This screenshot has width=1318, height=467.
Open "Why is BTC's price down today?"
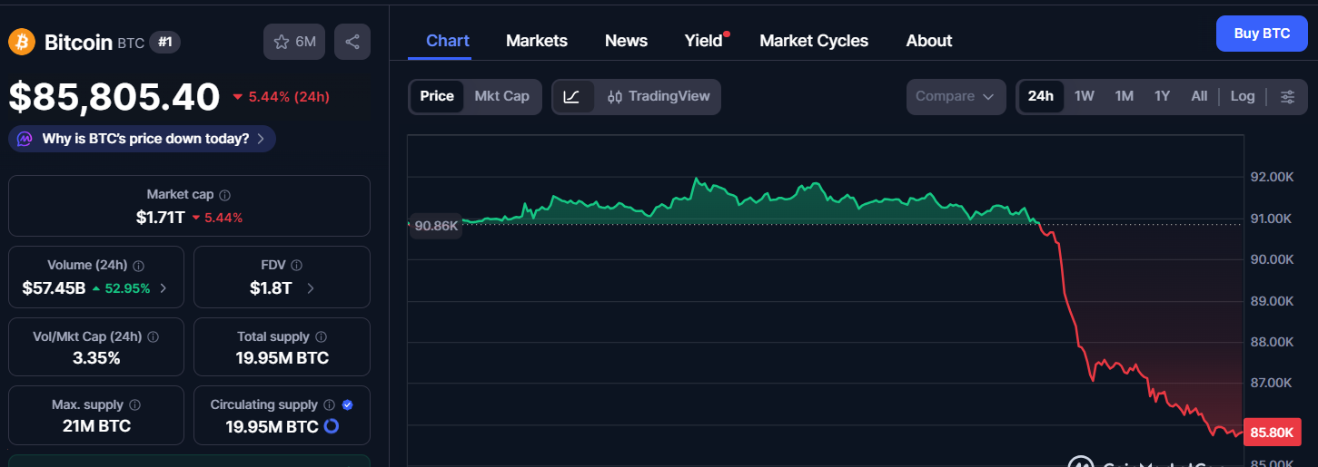pyautogui.click(x=143, y=139)
